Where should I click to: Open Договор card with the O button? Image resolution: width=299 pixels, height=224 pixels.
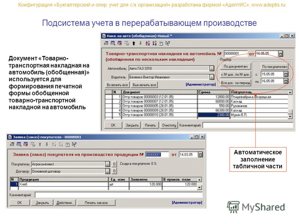coord(114,171)
